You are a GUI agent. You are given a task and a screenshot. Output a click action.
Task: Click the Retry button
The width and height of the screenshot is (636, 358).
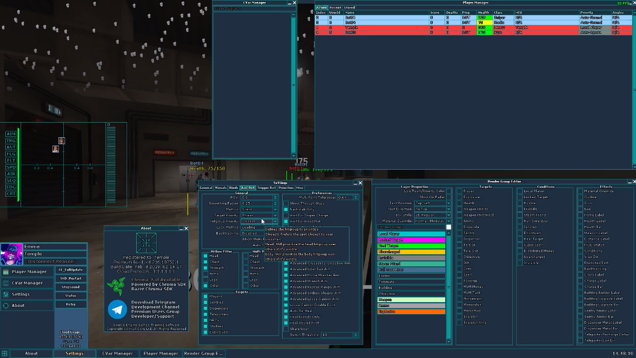pos(71,304)
